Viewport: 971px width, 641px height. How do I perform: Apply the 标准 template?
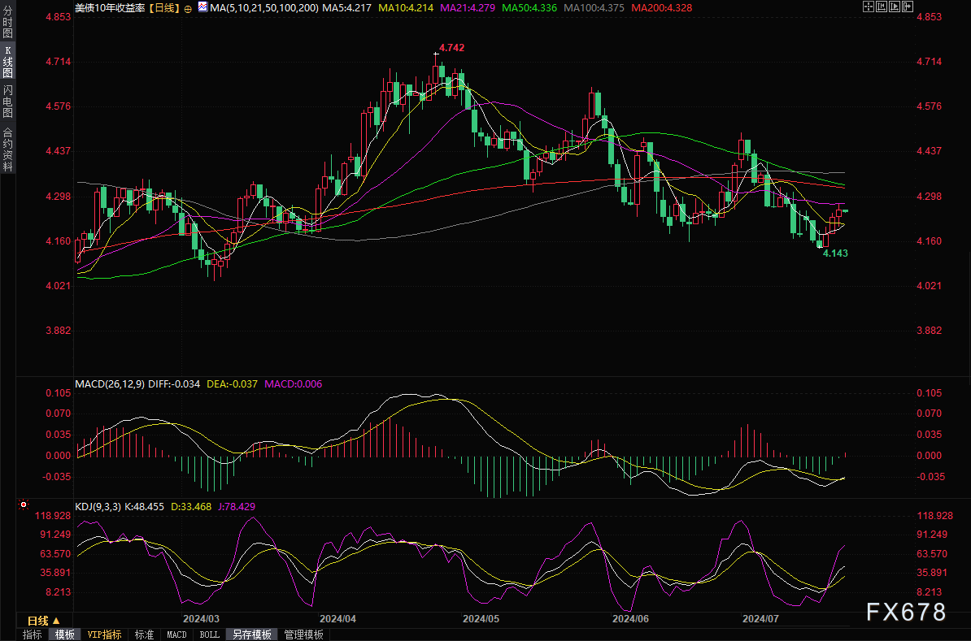(x=144, y=635)
